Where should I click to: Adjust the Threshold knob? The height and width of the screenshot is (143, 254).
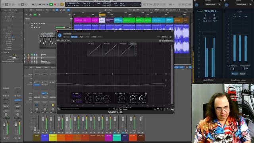tap(98, 98)
